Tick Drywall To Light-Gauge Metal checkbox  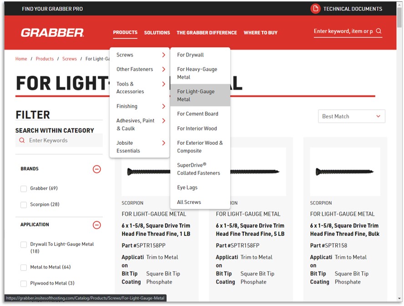tap(24, 245)
